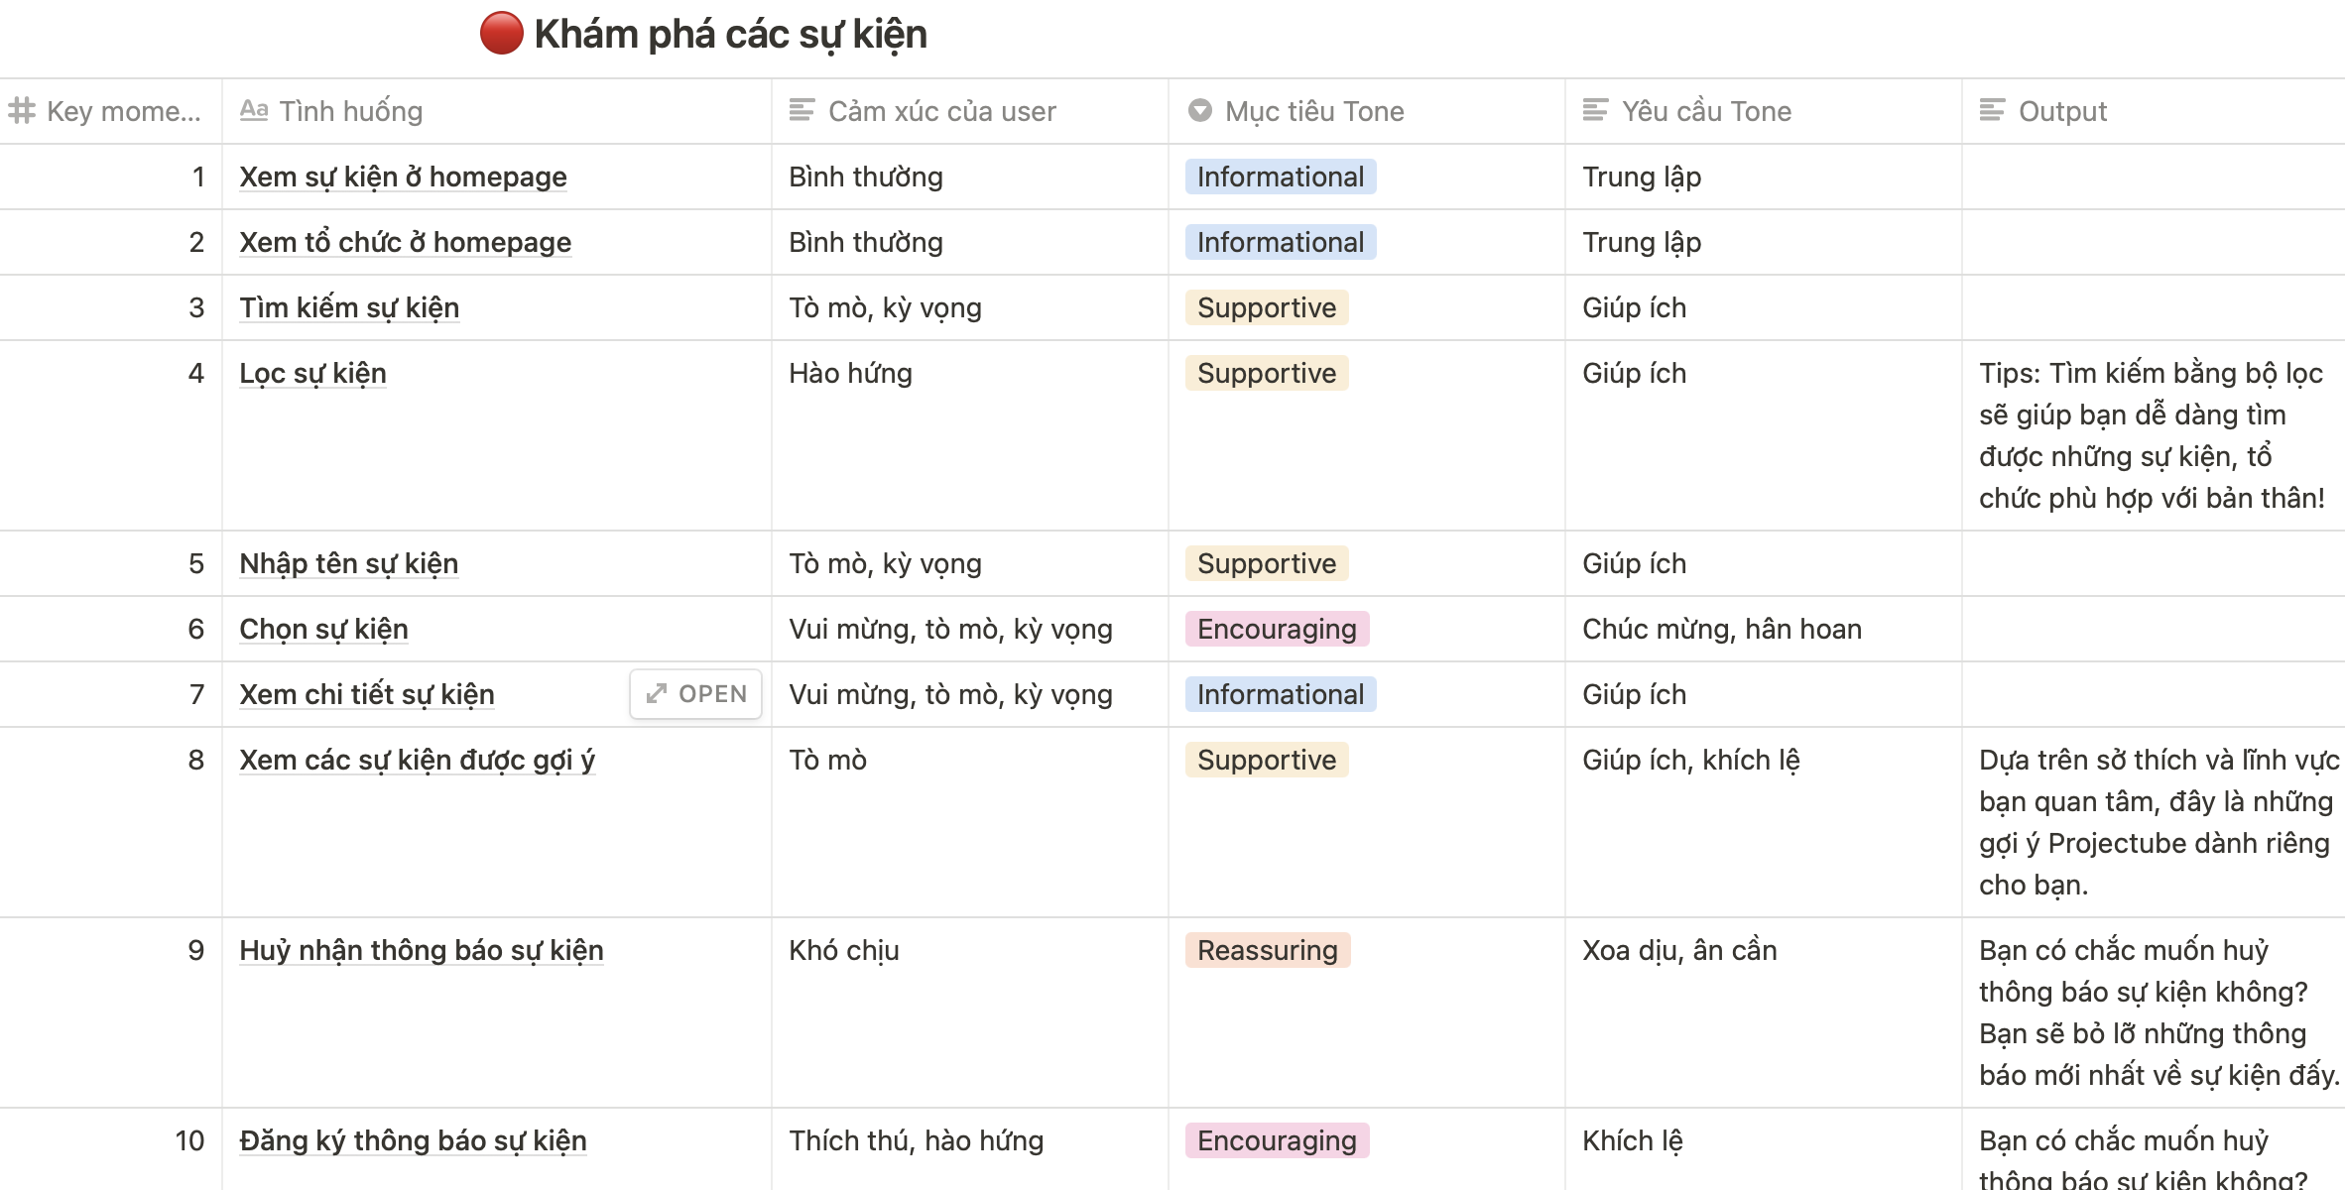Open the Huỷ nhận thông báo sự kiện page
Image resolution: width=2345 pixels, height=1190 pixels.
pos(421,950)
